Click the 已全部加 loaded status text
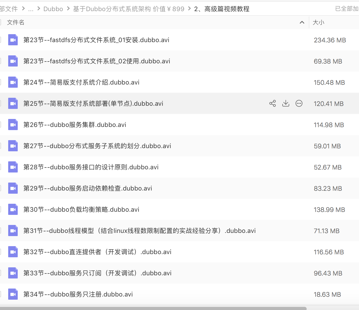This screenshot has height=310, width=359. click(347, 9)
